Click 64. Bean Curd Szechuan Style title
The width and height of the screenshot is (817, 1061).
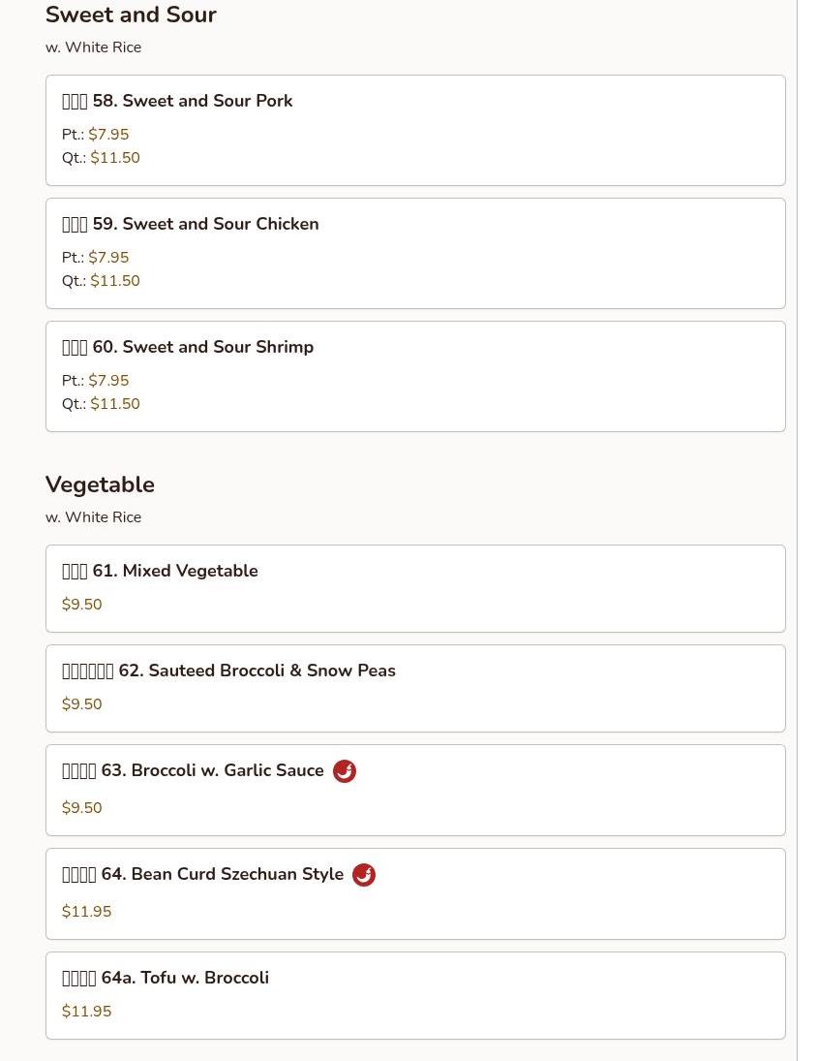click(202, 874)
